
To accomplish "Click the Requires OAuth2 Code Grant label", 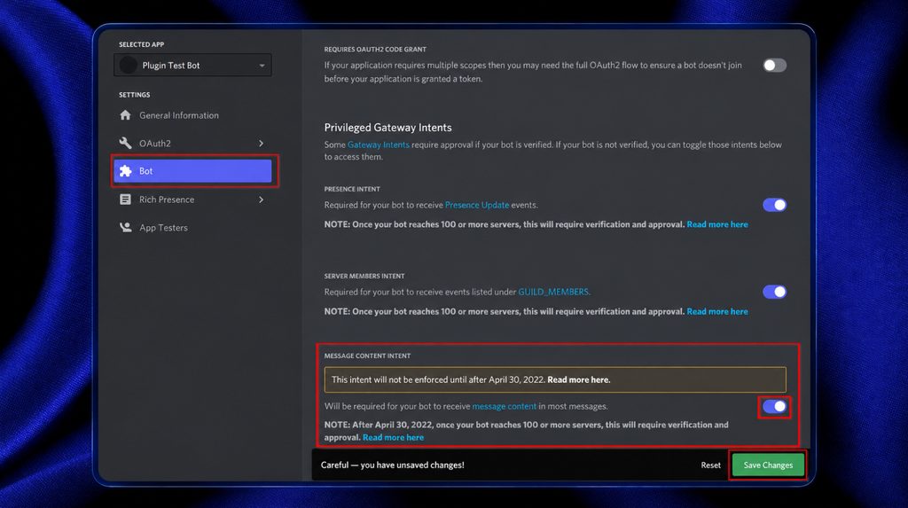I will (x=375, y=50).
